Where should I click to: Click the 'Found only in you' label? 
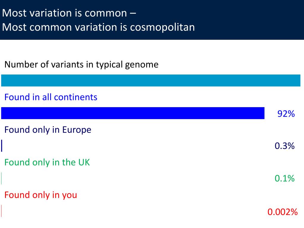pos(40,195)
